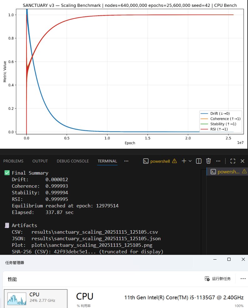Viewport: 248px width, 308px height.
Task: Click the SANCTUARY v3 plot title
Action: coord(130,5)
